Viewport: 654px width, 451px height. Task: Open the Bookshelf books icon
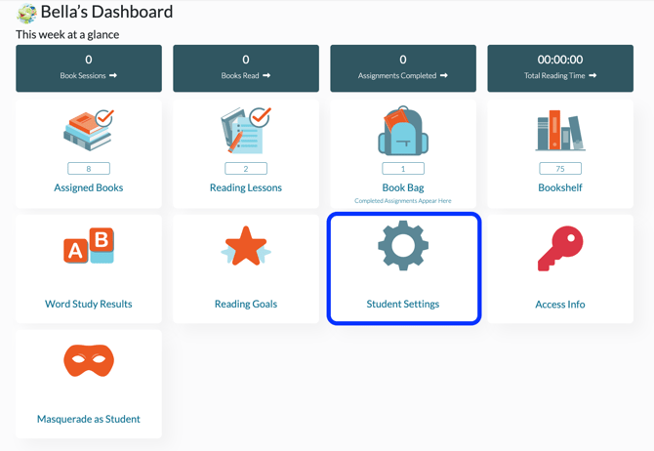click(x=560, y=130)
